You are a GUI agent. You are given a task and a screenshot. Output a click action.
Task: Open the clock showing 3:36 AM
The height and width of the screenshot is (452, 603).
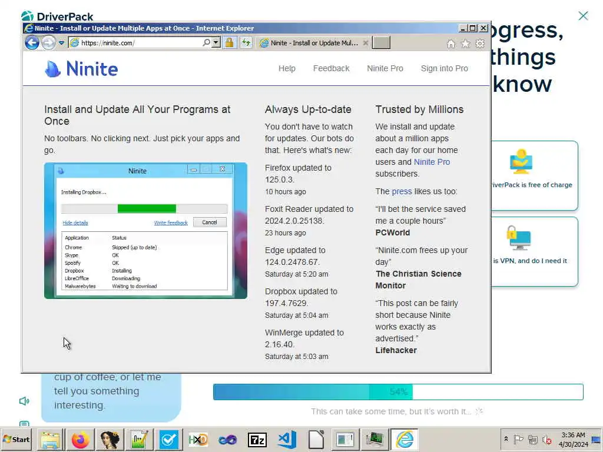[x=573, y=439]
